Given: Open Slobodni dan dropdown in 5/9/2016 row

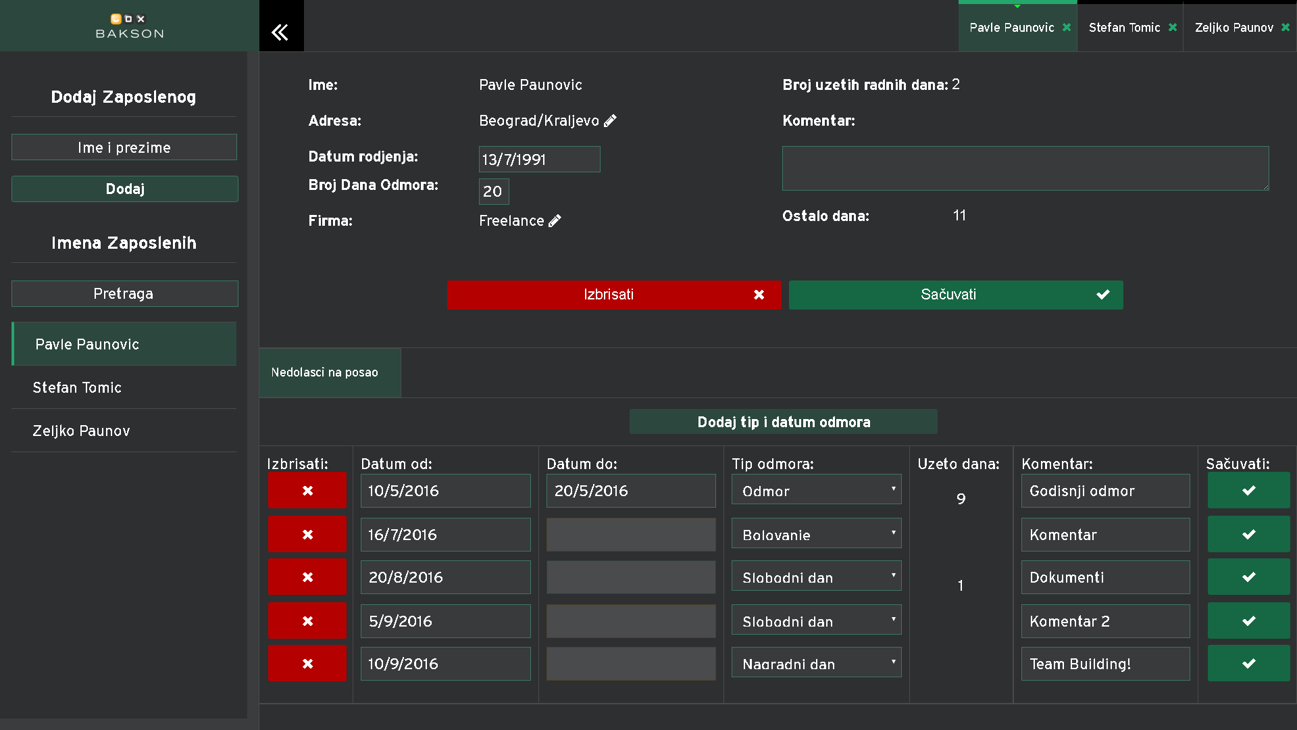Looking at the screenshot, I should [816, 621].
